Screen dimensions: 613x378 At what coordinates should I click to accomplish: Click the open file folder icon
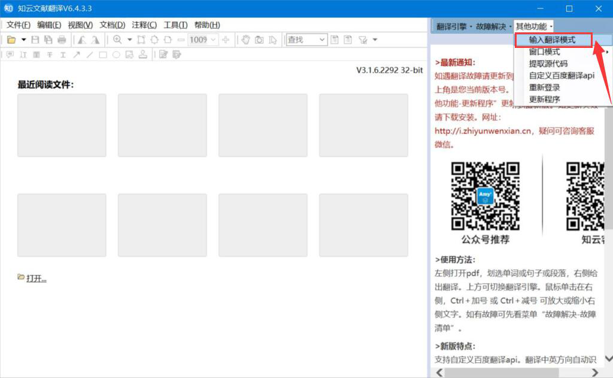11,40
